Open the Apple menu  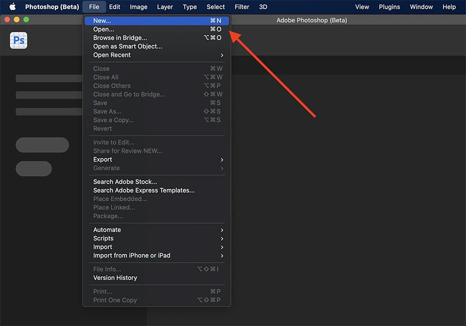tap(12, 7)
